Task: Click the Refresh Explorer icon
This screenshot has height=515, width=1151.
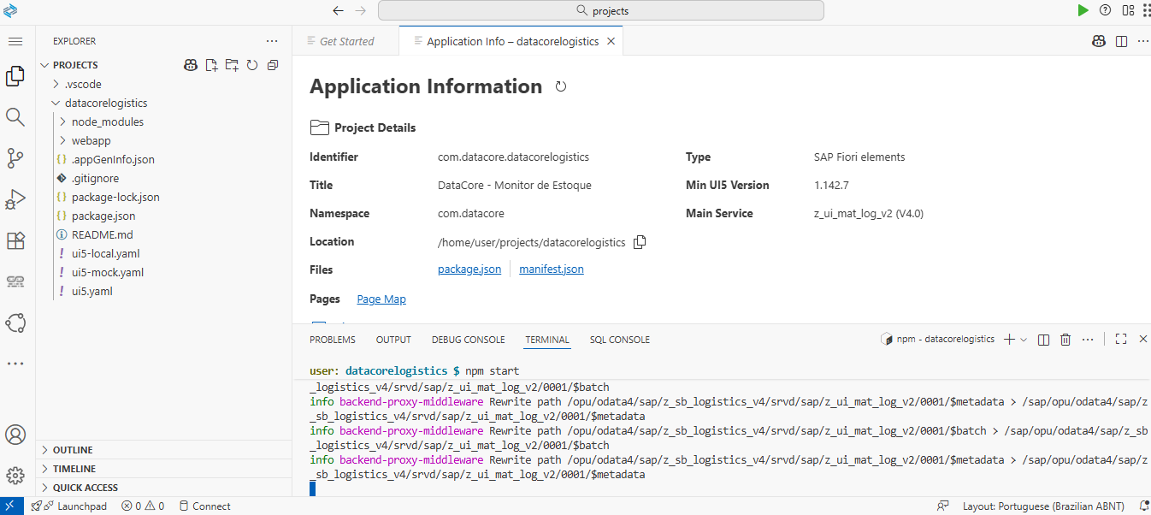Action: [x=252, y=65]
